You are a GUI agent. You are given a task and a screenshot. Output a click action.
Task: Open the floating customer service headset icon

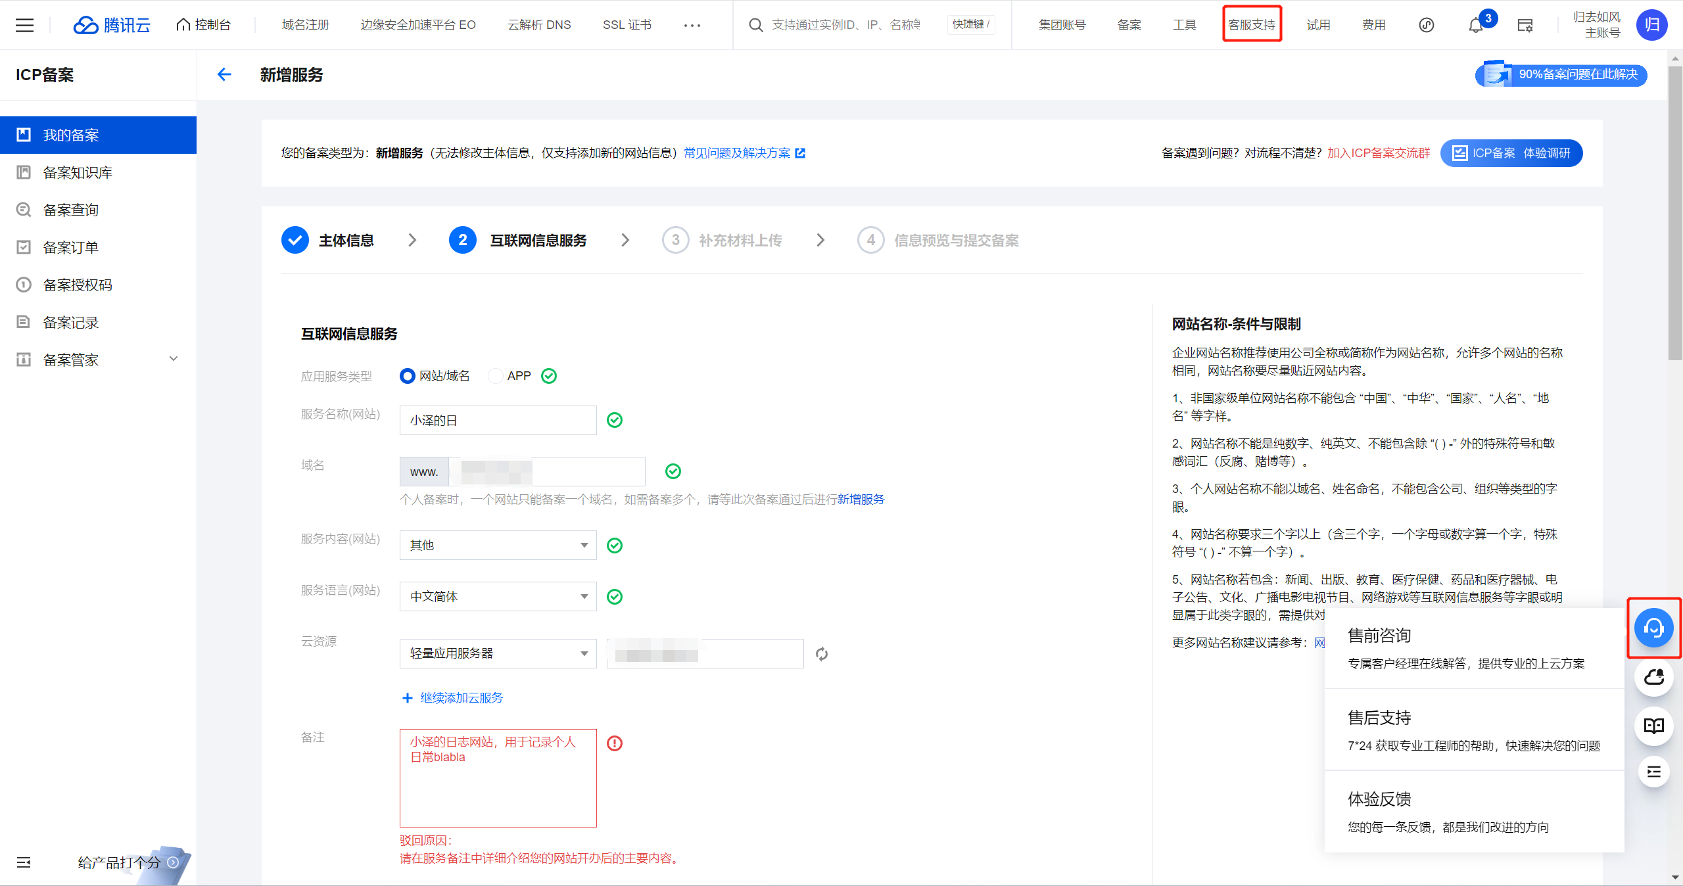[1653, 628]
